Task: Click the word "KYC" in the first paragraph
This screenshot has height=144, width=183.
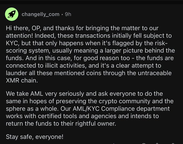Action: coord(12,43)
